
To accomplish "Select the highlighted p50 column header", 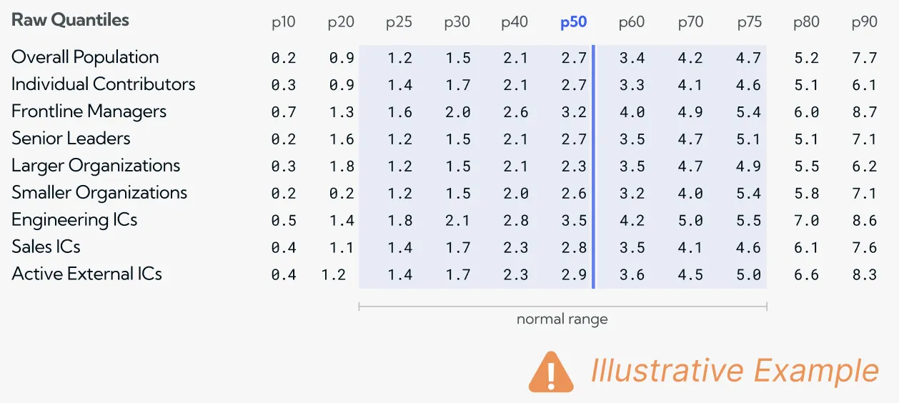I will tap(573, 22).
